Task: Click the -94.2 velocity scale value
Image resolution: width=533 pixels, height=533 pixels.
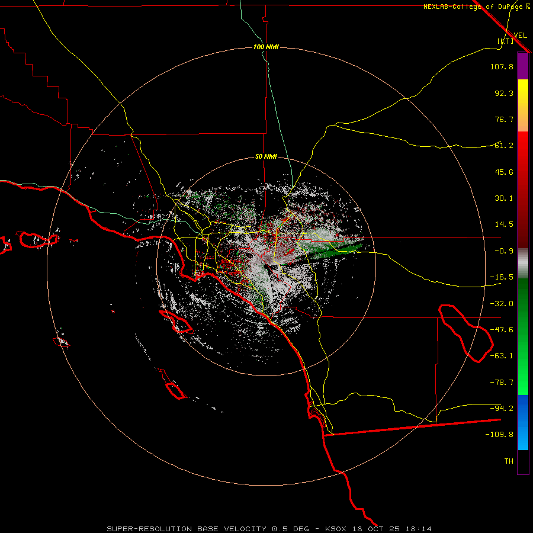Action: coord(502,409)
